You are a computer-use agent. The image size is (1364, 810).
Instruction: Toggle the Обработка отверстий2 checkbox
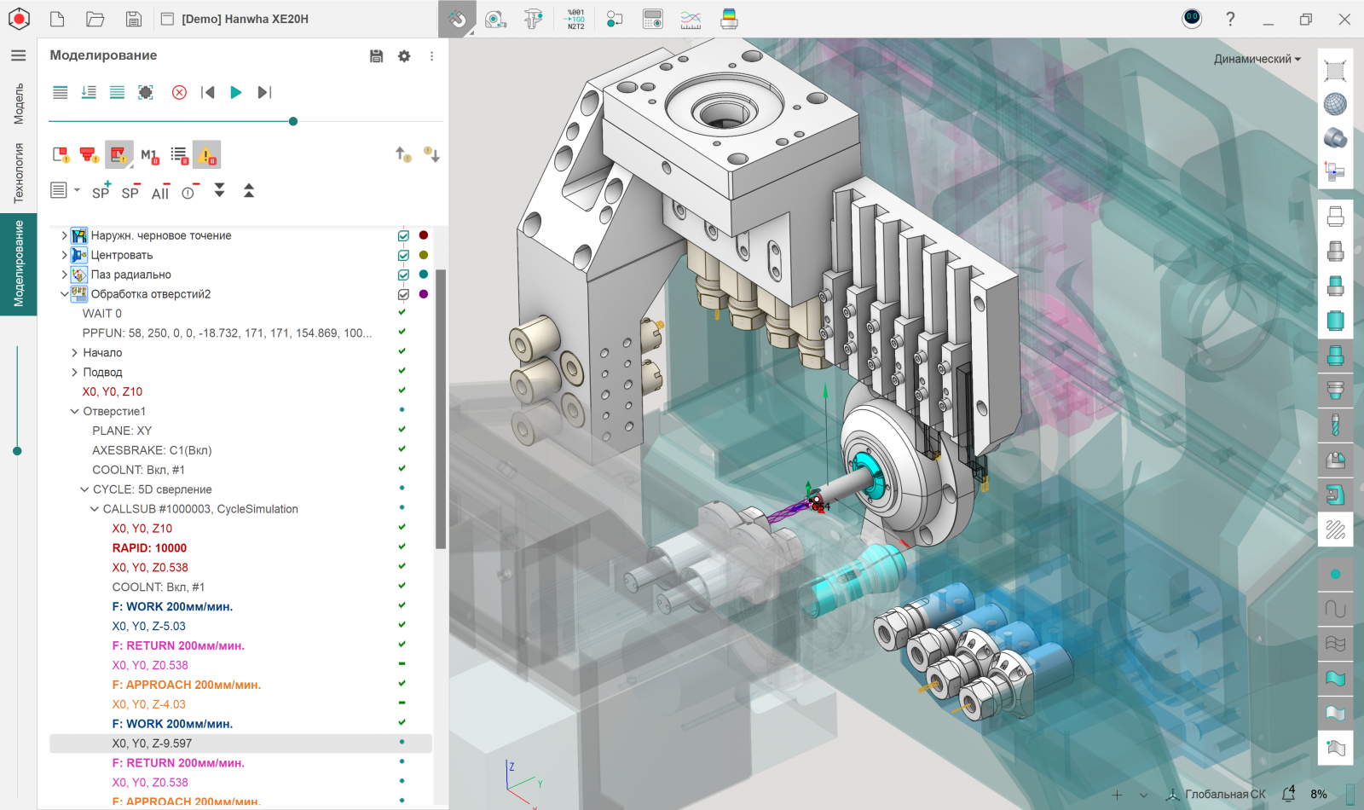click(403, 294)
